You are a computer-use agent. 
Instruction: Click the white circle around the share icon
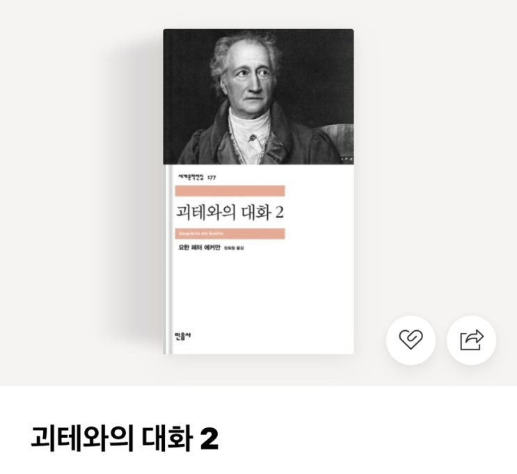[x=472, y=340]
